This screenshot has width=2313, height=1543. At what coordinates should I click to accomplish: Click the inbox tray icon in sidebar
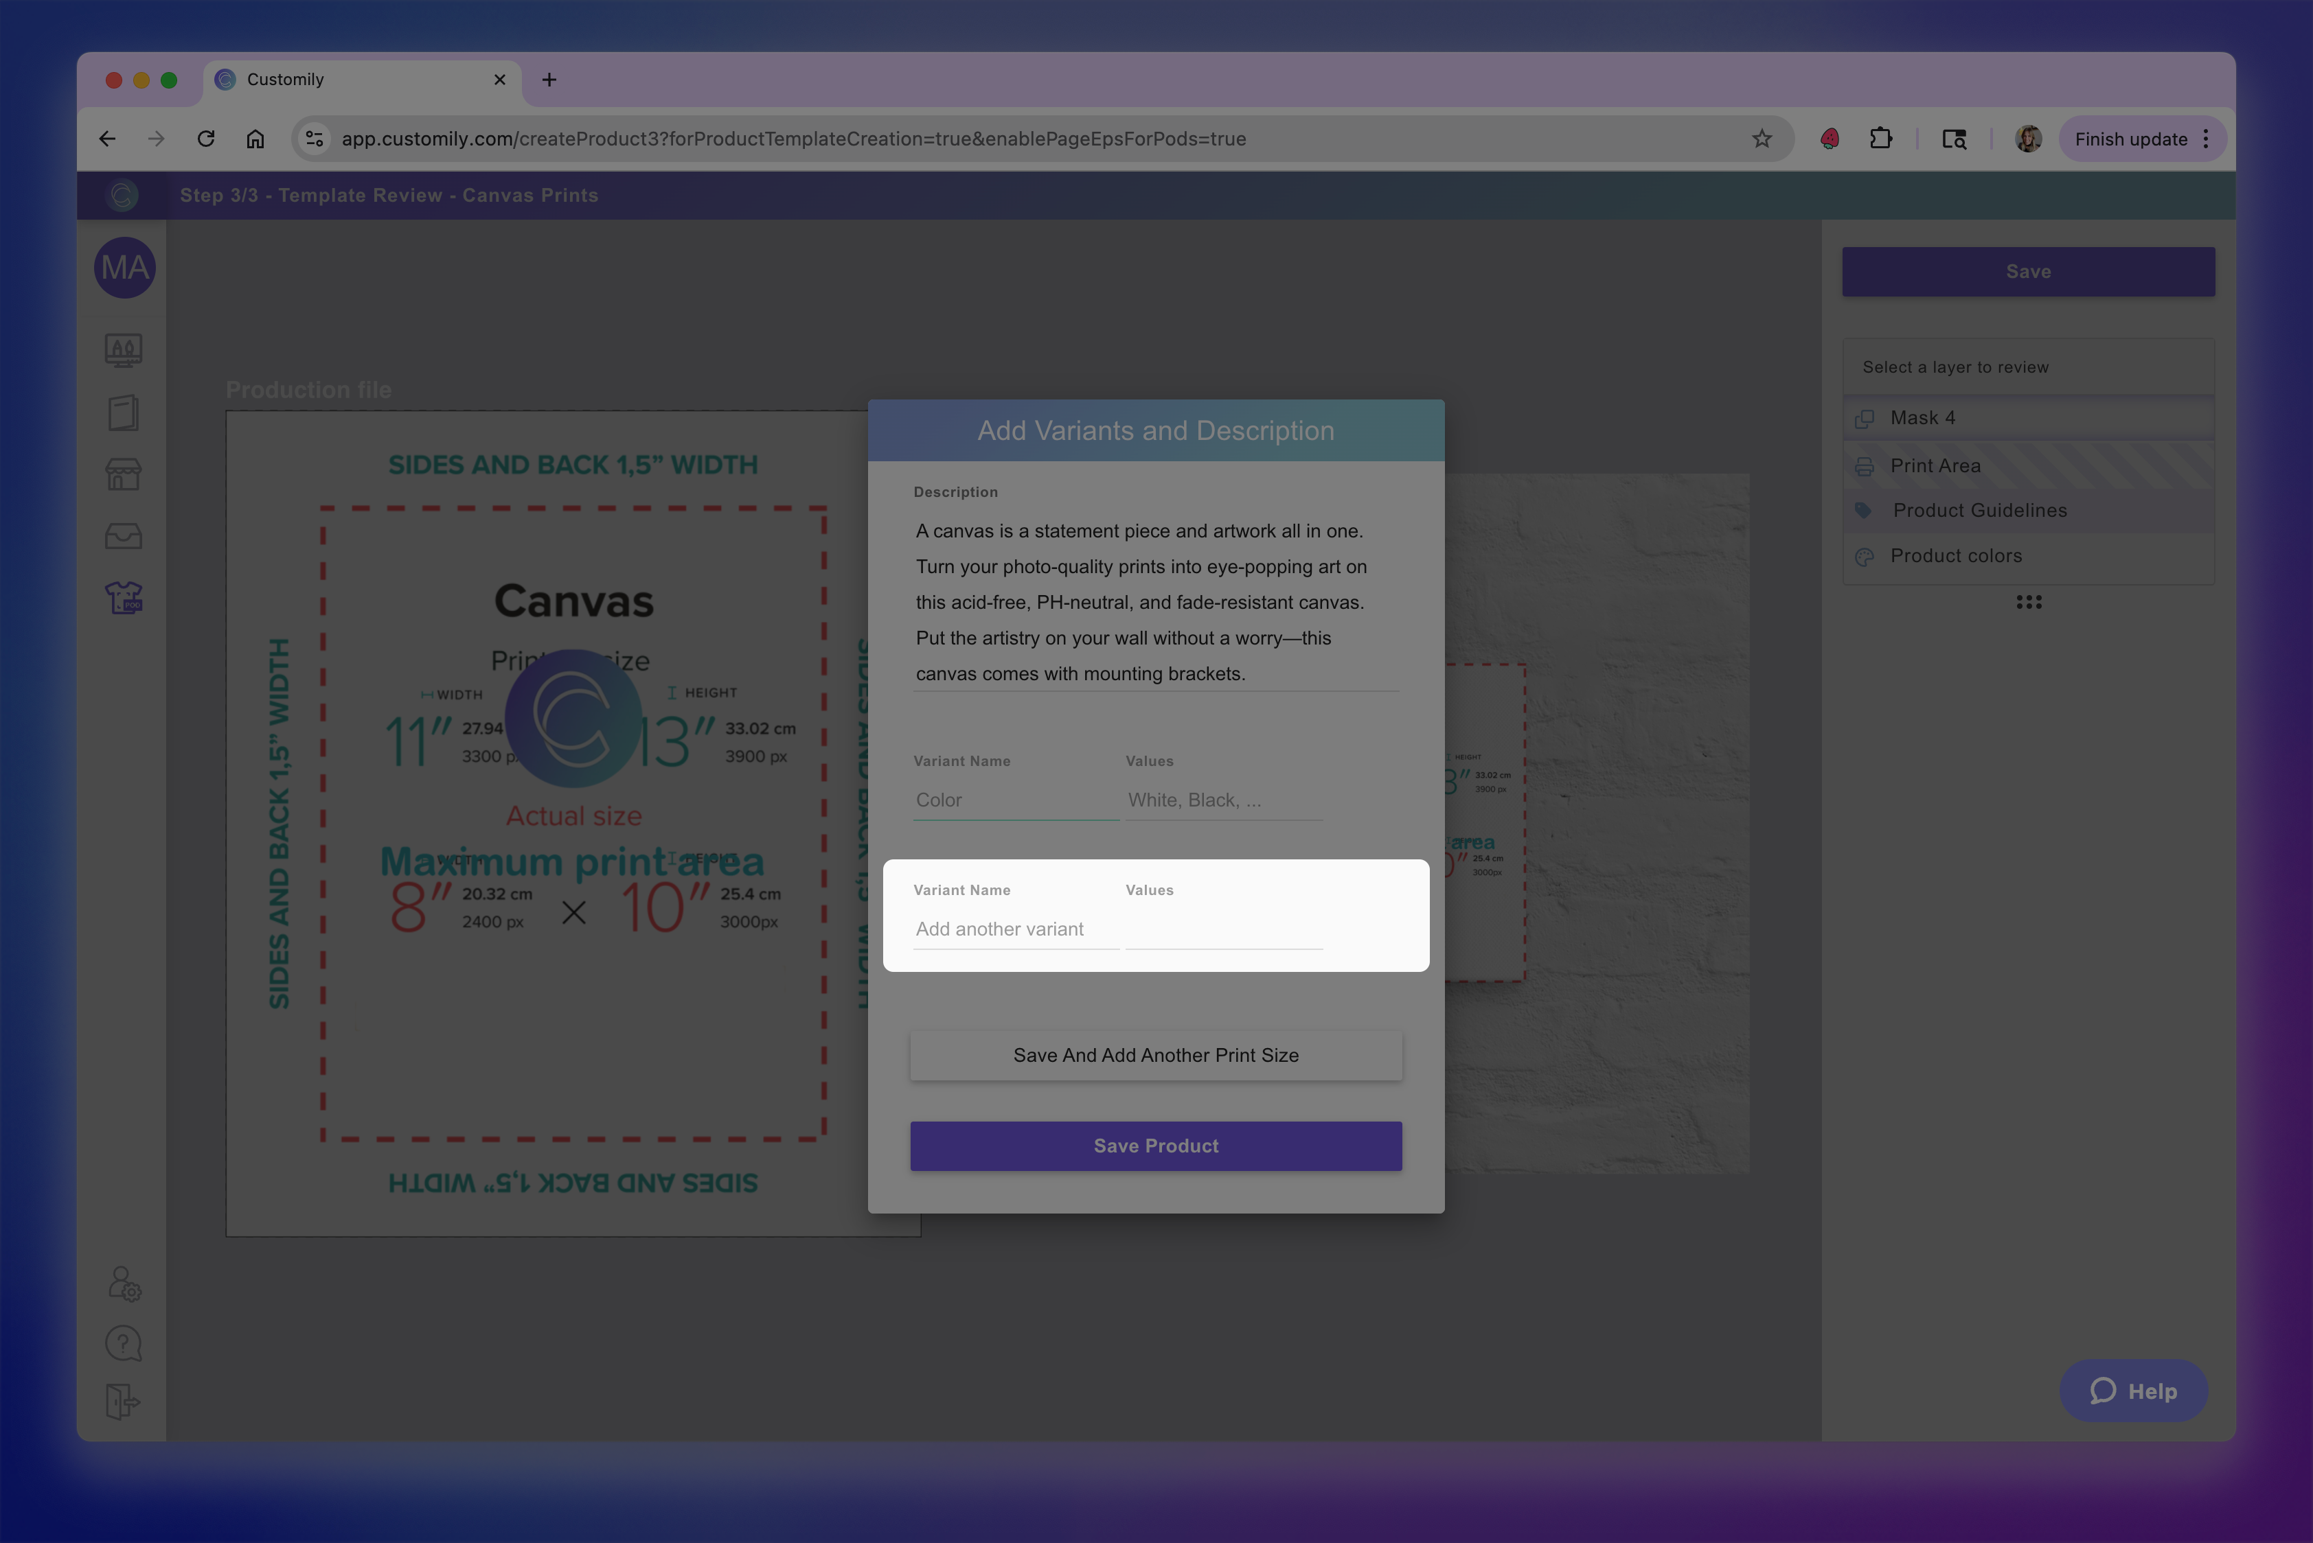pyautogui.click(x=123, y=536)
